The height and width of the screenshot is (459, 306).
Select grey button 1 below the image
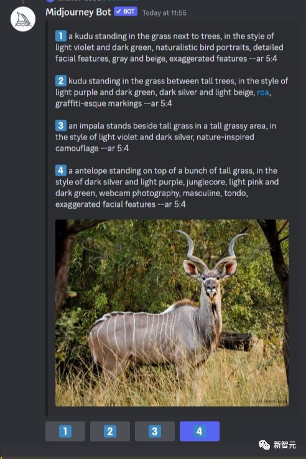click(x=65, y=431)
